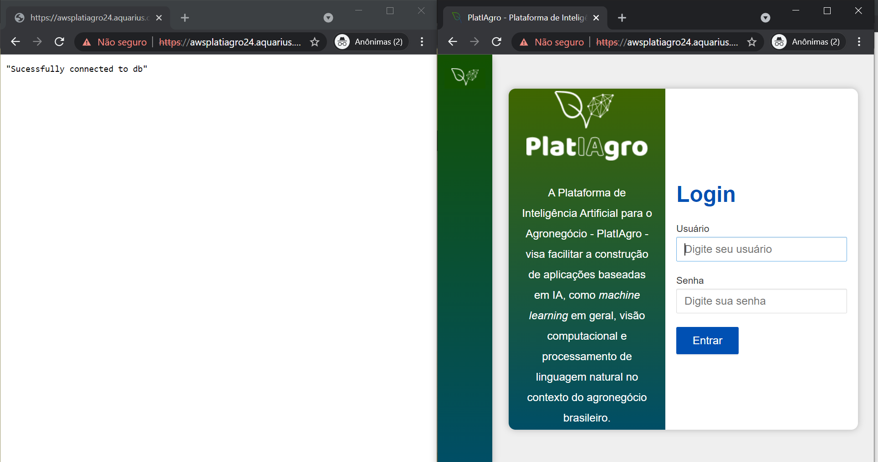
Task: Open Anônimas profile chip in left window
Action: (x=371, y=42)
